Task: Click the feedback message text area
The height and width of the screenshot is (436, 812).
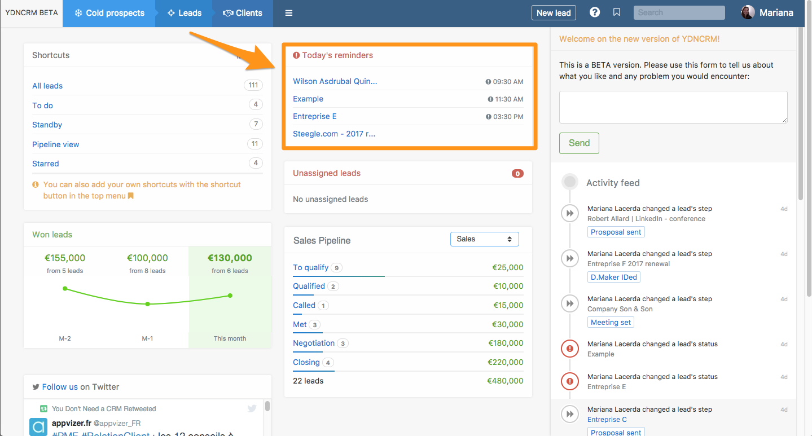Action: 673,107
